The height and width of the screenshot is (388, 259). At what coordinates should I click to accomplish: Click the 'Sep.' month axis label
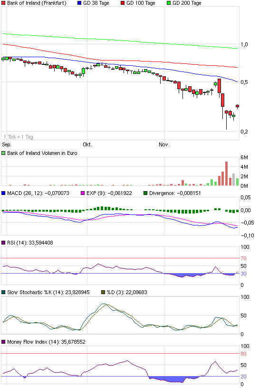7,144
